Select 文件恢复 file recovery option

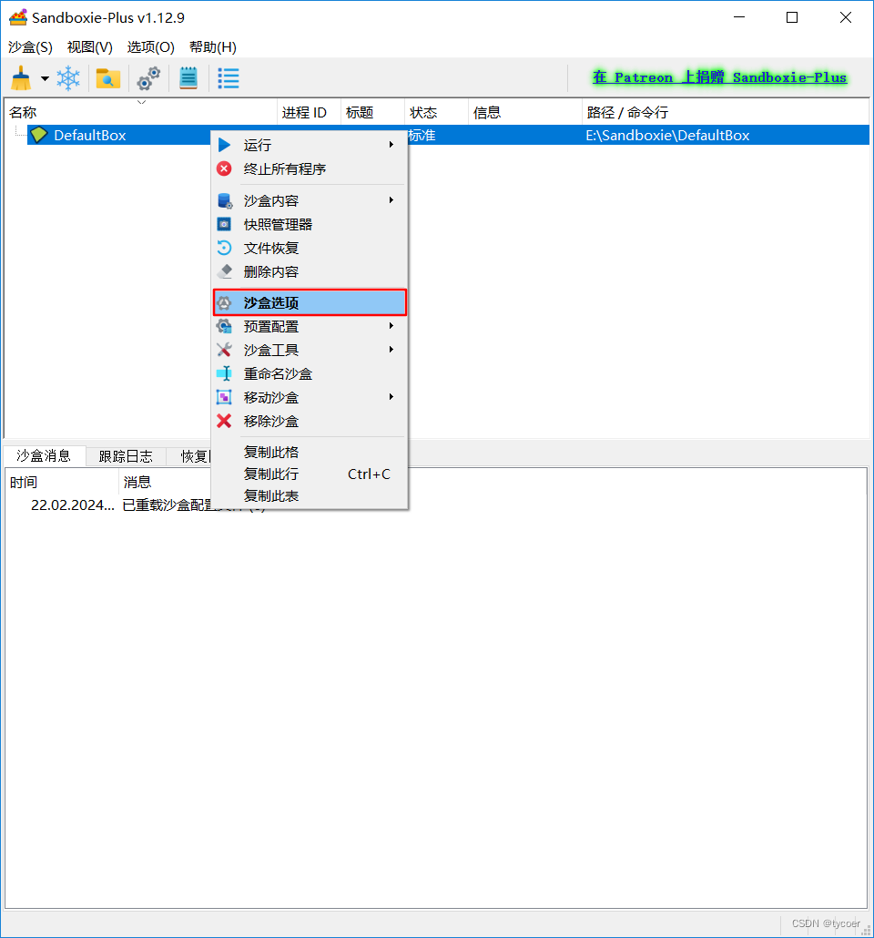tap(267, 248)
